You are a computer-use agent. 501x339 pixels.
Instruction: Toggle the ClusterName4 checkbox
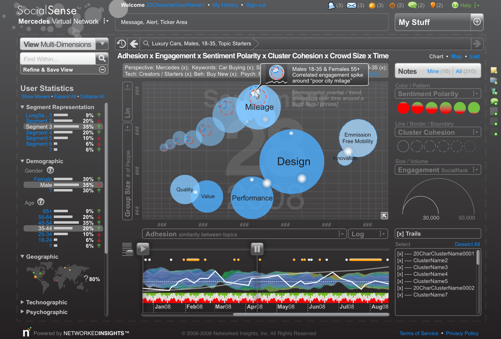click(x=400, y=274)
